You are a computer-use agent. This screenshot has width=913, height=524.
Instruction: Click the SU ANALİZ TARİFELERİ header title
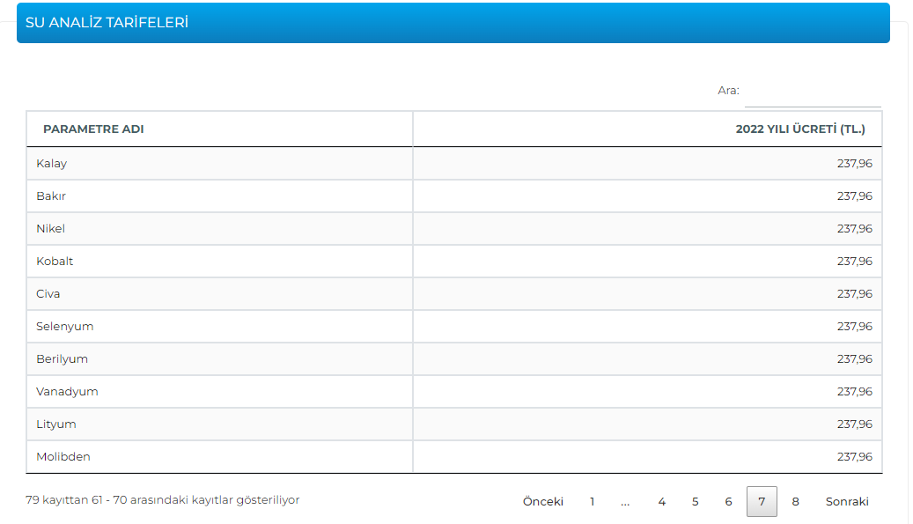click(107, 23)
